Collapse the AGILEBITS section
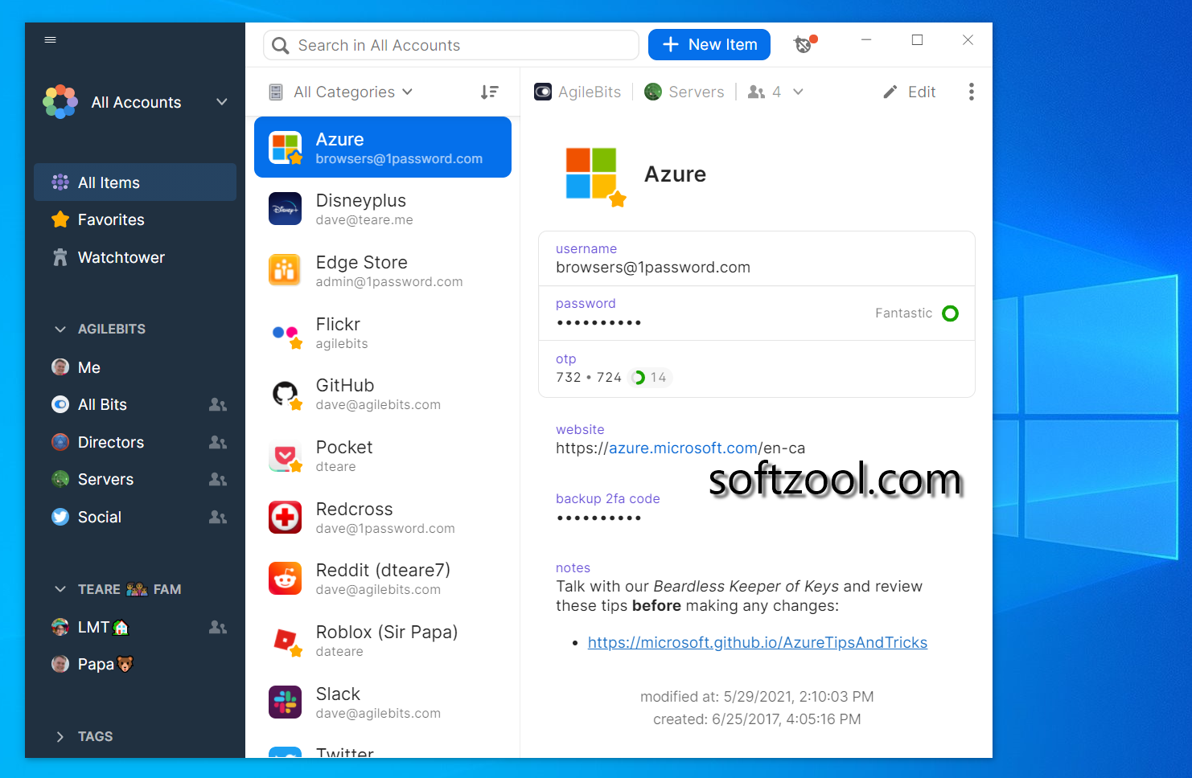 point(60,329)
